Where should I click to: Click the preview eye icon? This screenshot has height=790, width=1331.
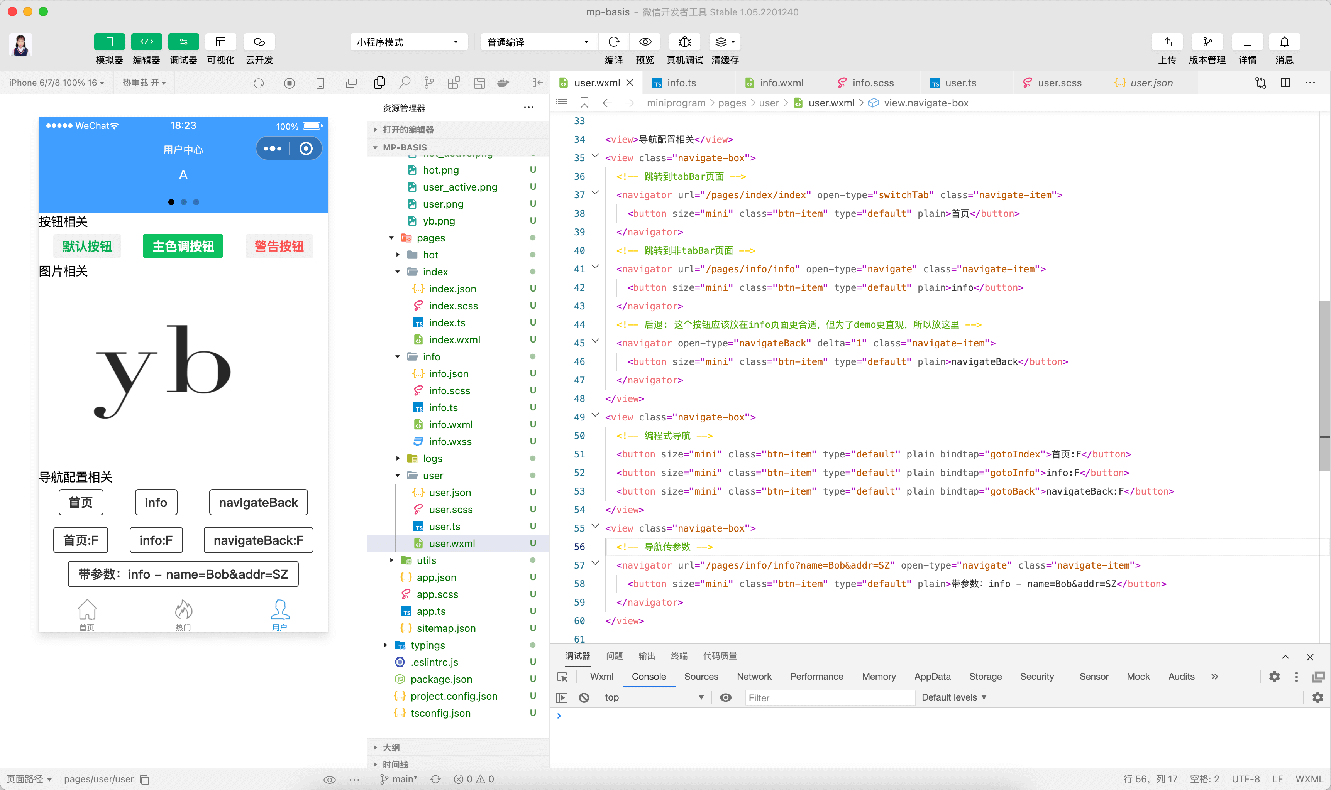(645, 42)
